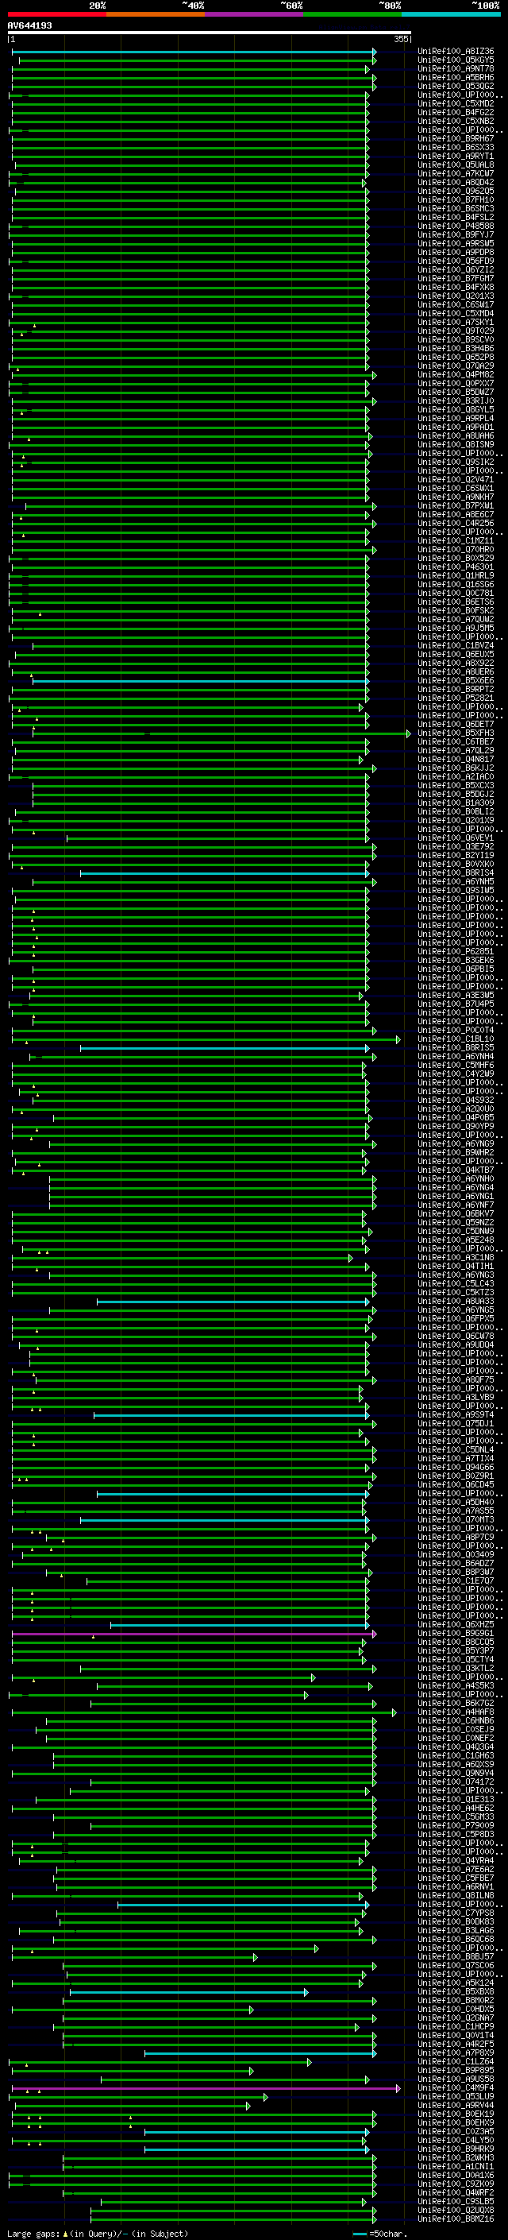
Task: Click the green ~80% identity legend segment
Action: (352, 14)
